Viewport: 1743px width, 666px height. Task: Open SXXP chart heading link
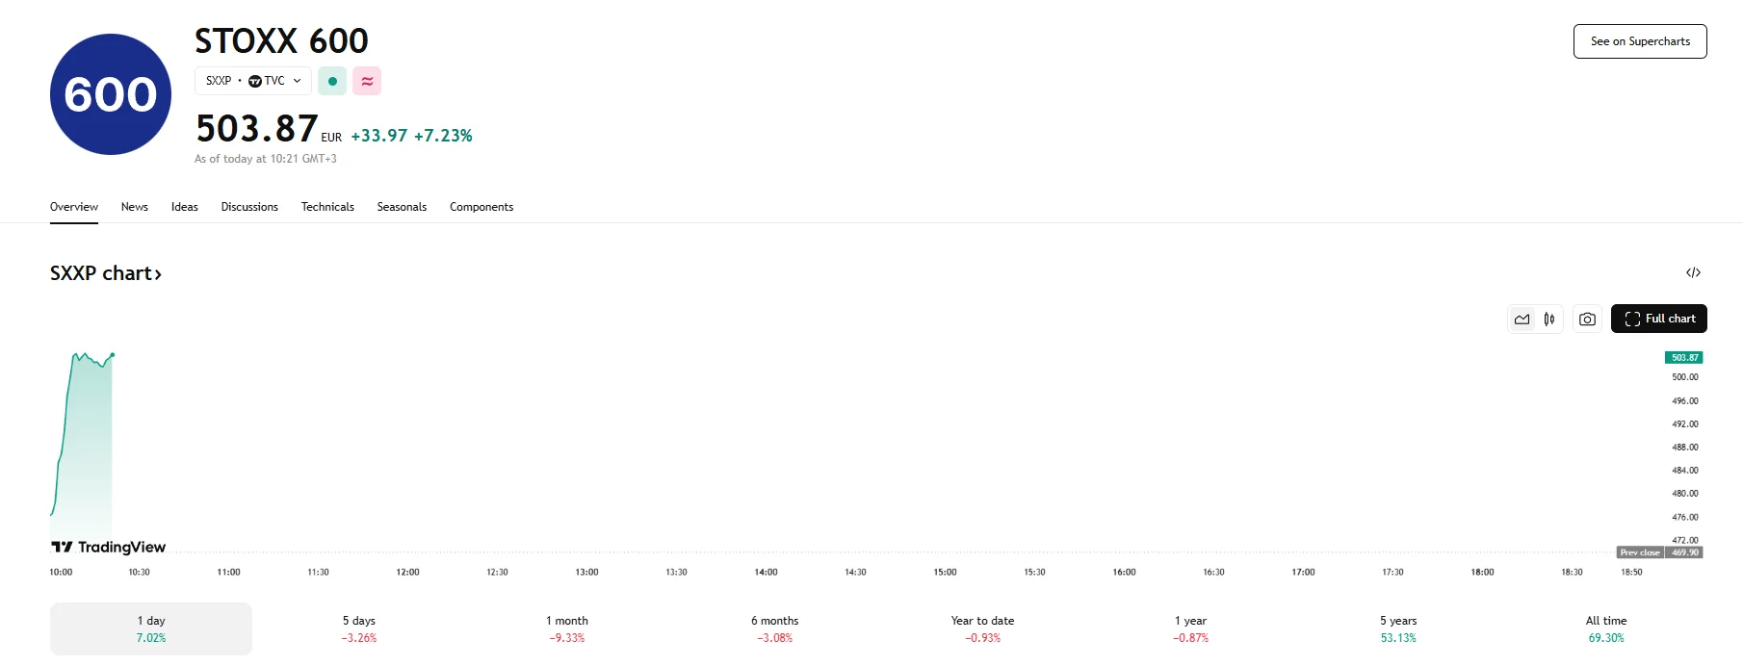pyautogui.click(x=106, y=273)
